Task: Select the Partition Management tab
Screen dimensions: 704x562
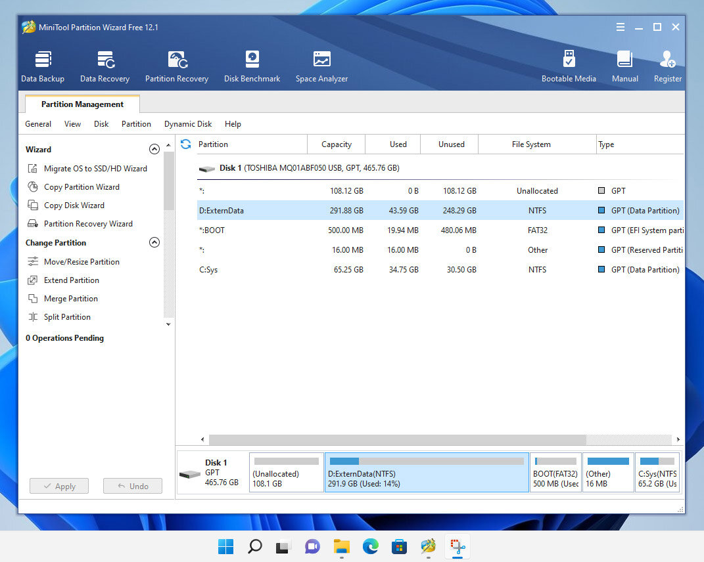Action: tap(82, 104)
